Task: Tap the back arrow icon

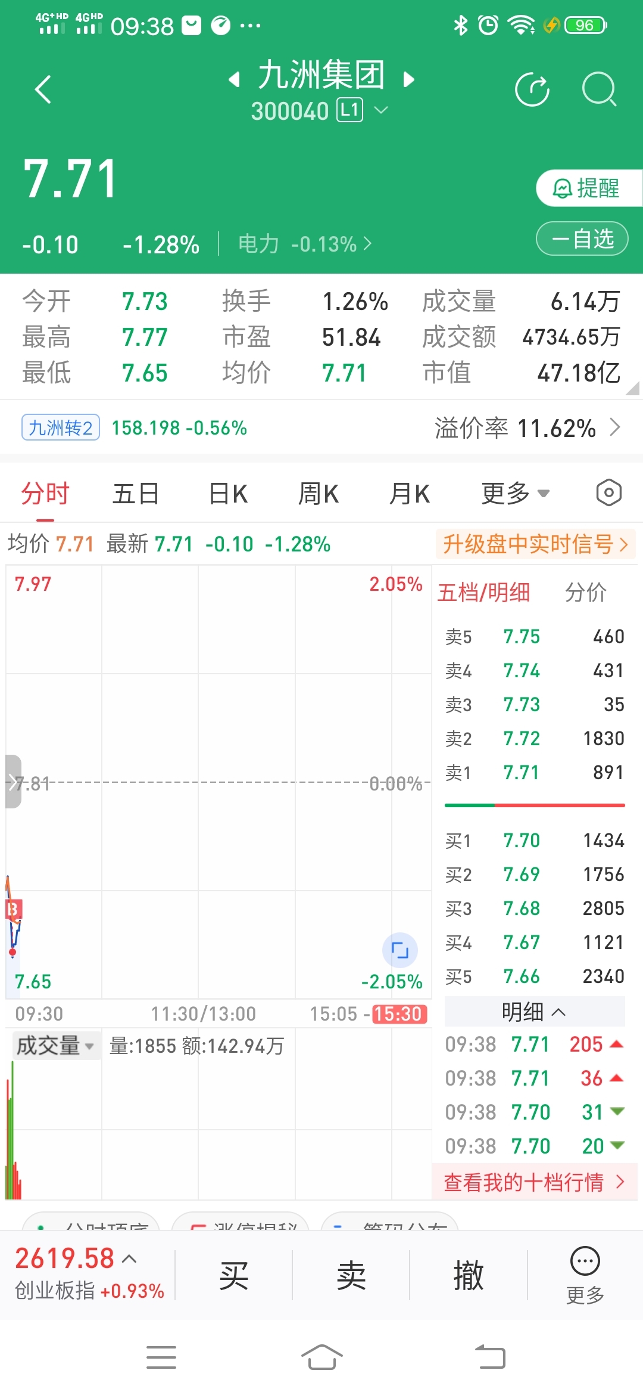Action: (43, 90)
